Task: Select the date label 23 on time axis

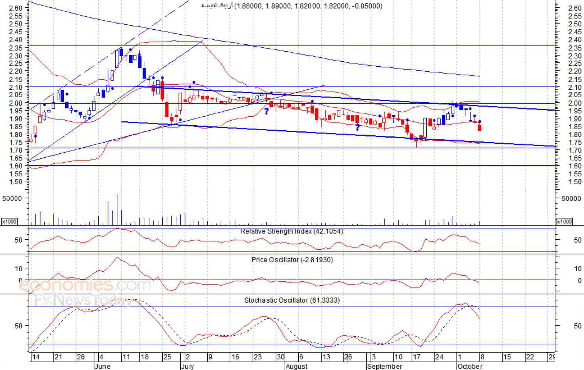Action: click(x=258, y=357)
